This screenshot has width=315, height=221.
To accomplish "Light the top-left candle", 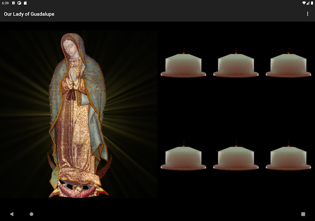I will click(183, 63).
